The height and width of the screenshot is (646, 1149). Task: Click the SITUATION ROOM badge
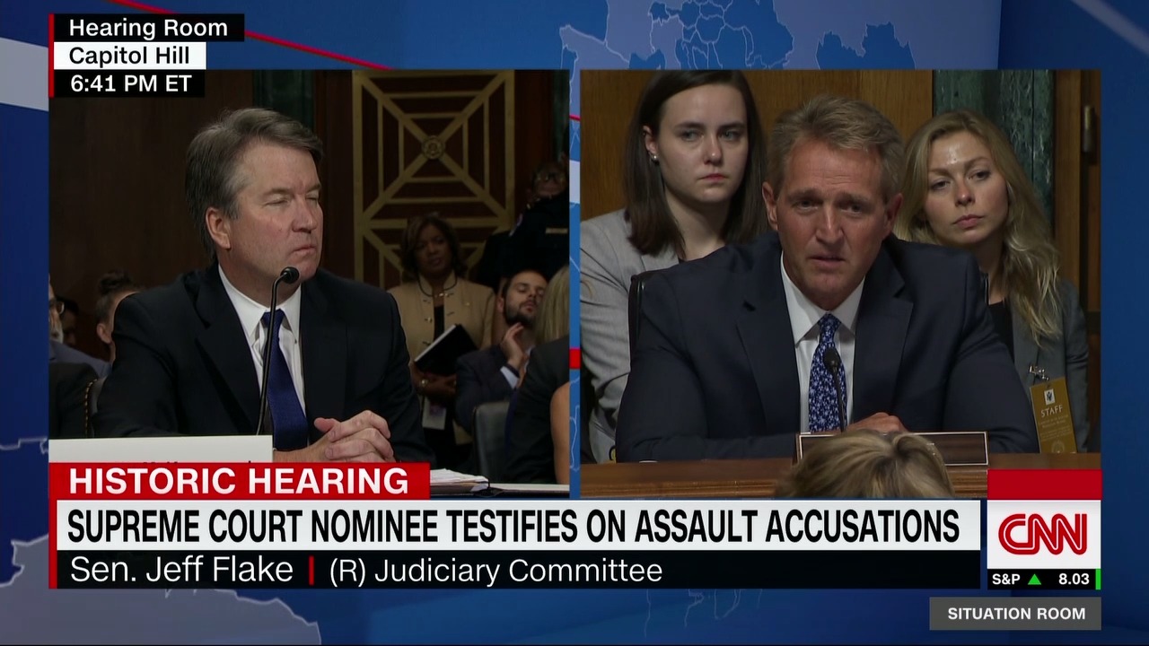[1015, 614]
